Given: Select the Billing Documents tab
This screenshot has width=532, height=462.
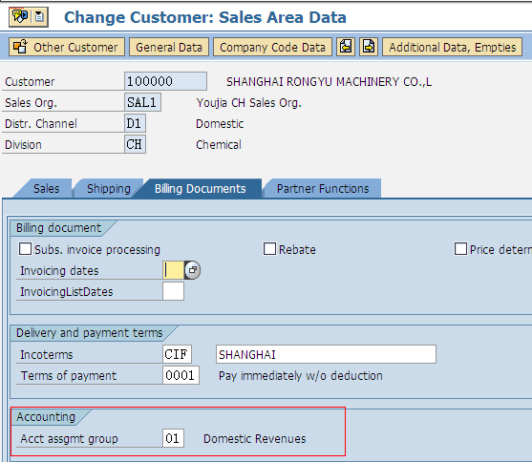Looking at the screenshot, I should point(201,189).
